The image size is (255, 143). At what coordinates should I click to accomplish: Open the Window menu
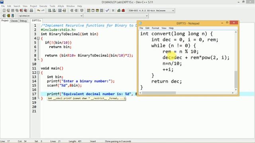point(71,6)
